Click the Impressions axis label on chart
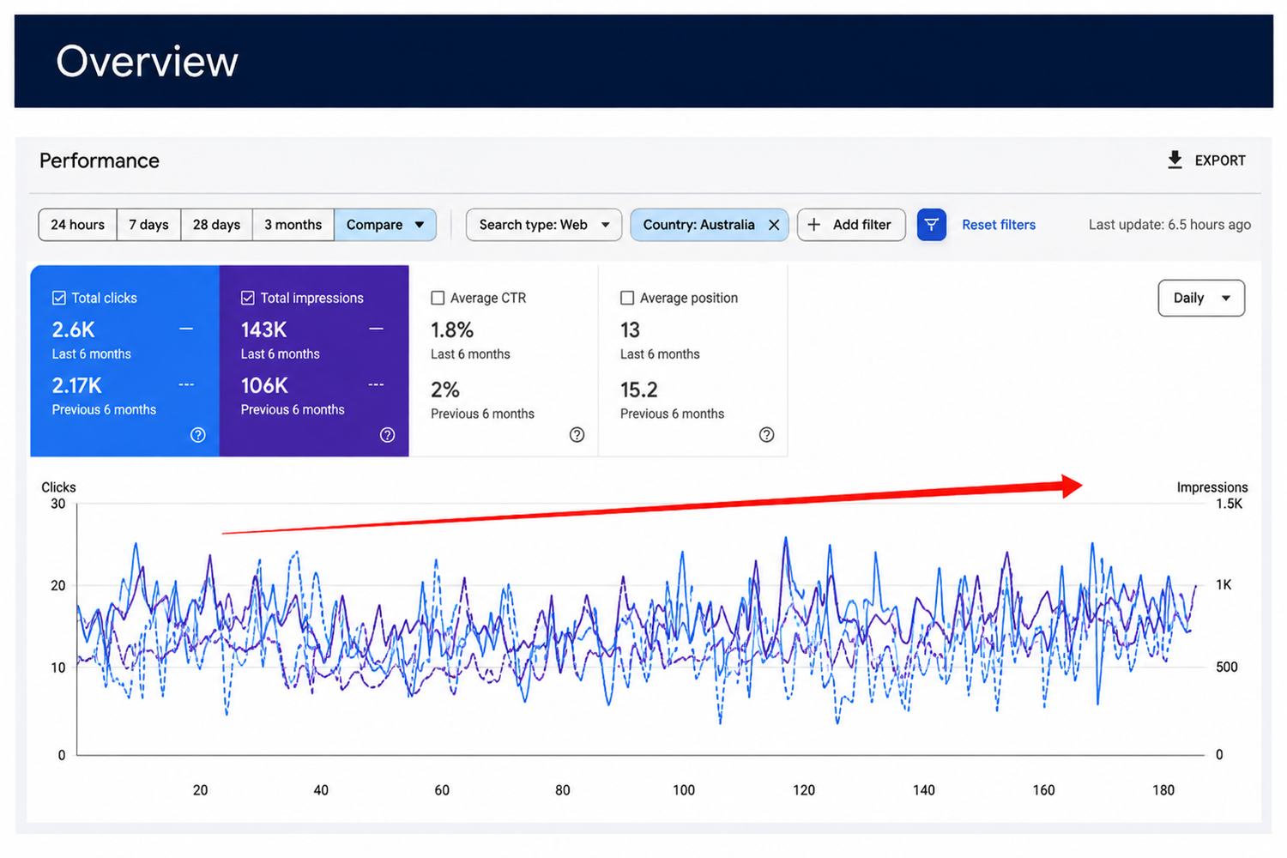Viewport: 1287px width, 858px height. pyautogui.click(x=1212, y=487)
